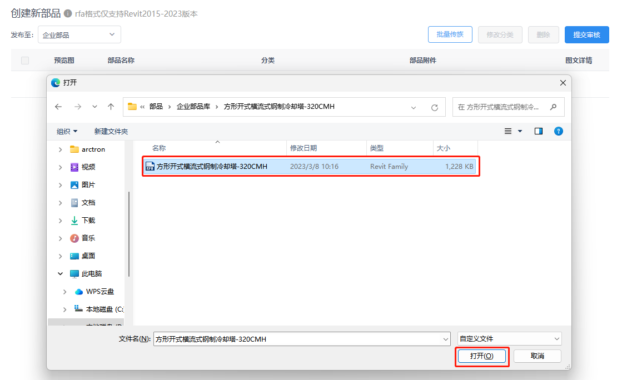Expand the WPS云盘 node

point(65,292)
